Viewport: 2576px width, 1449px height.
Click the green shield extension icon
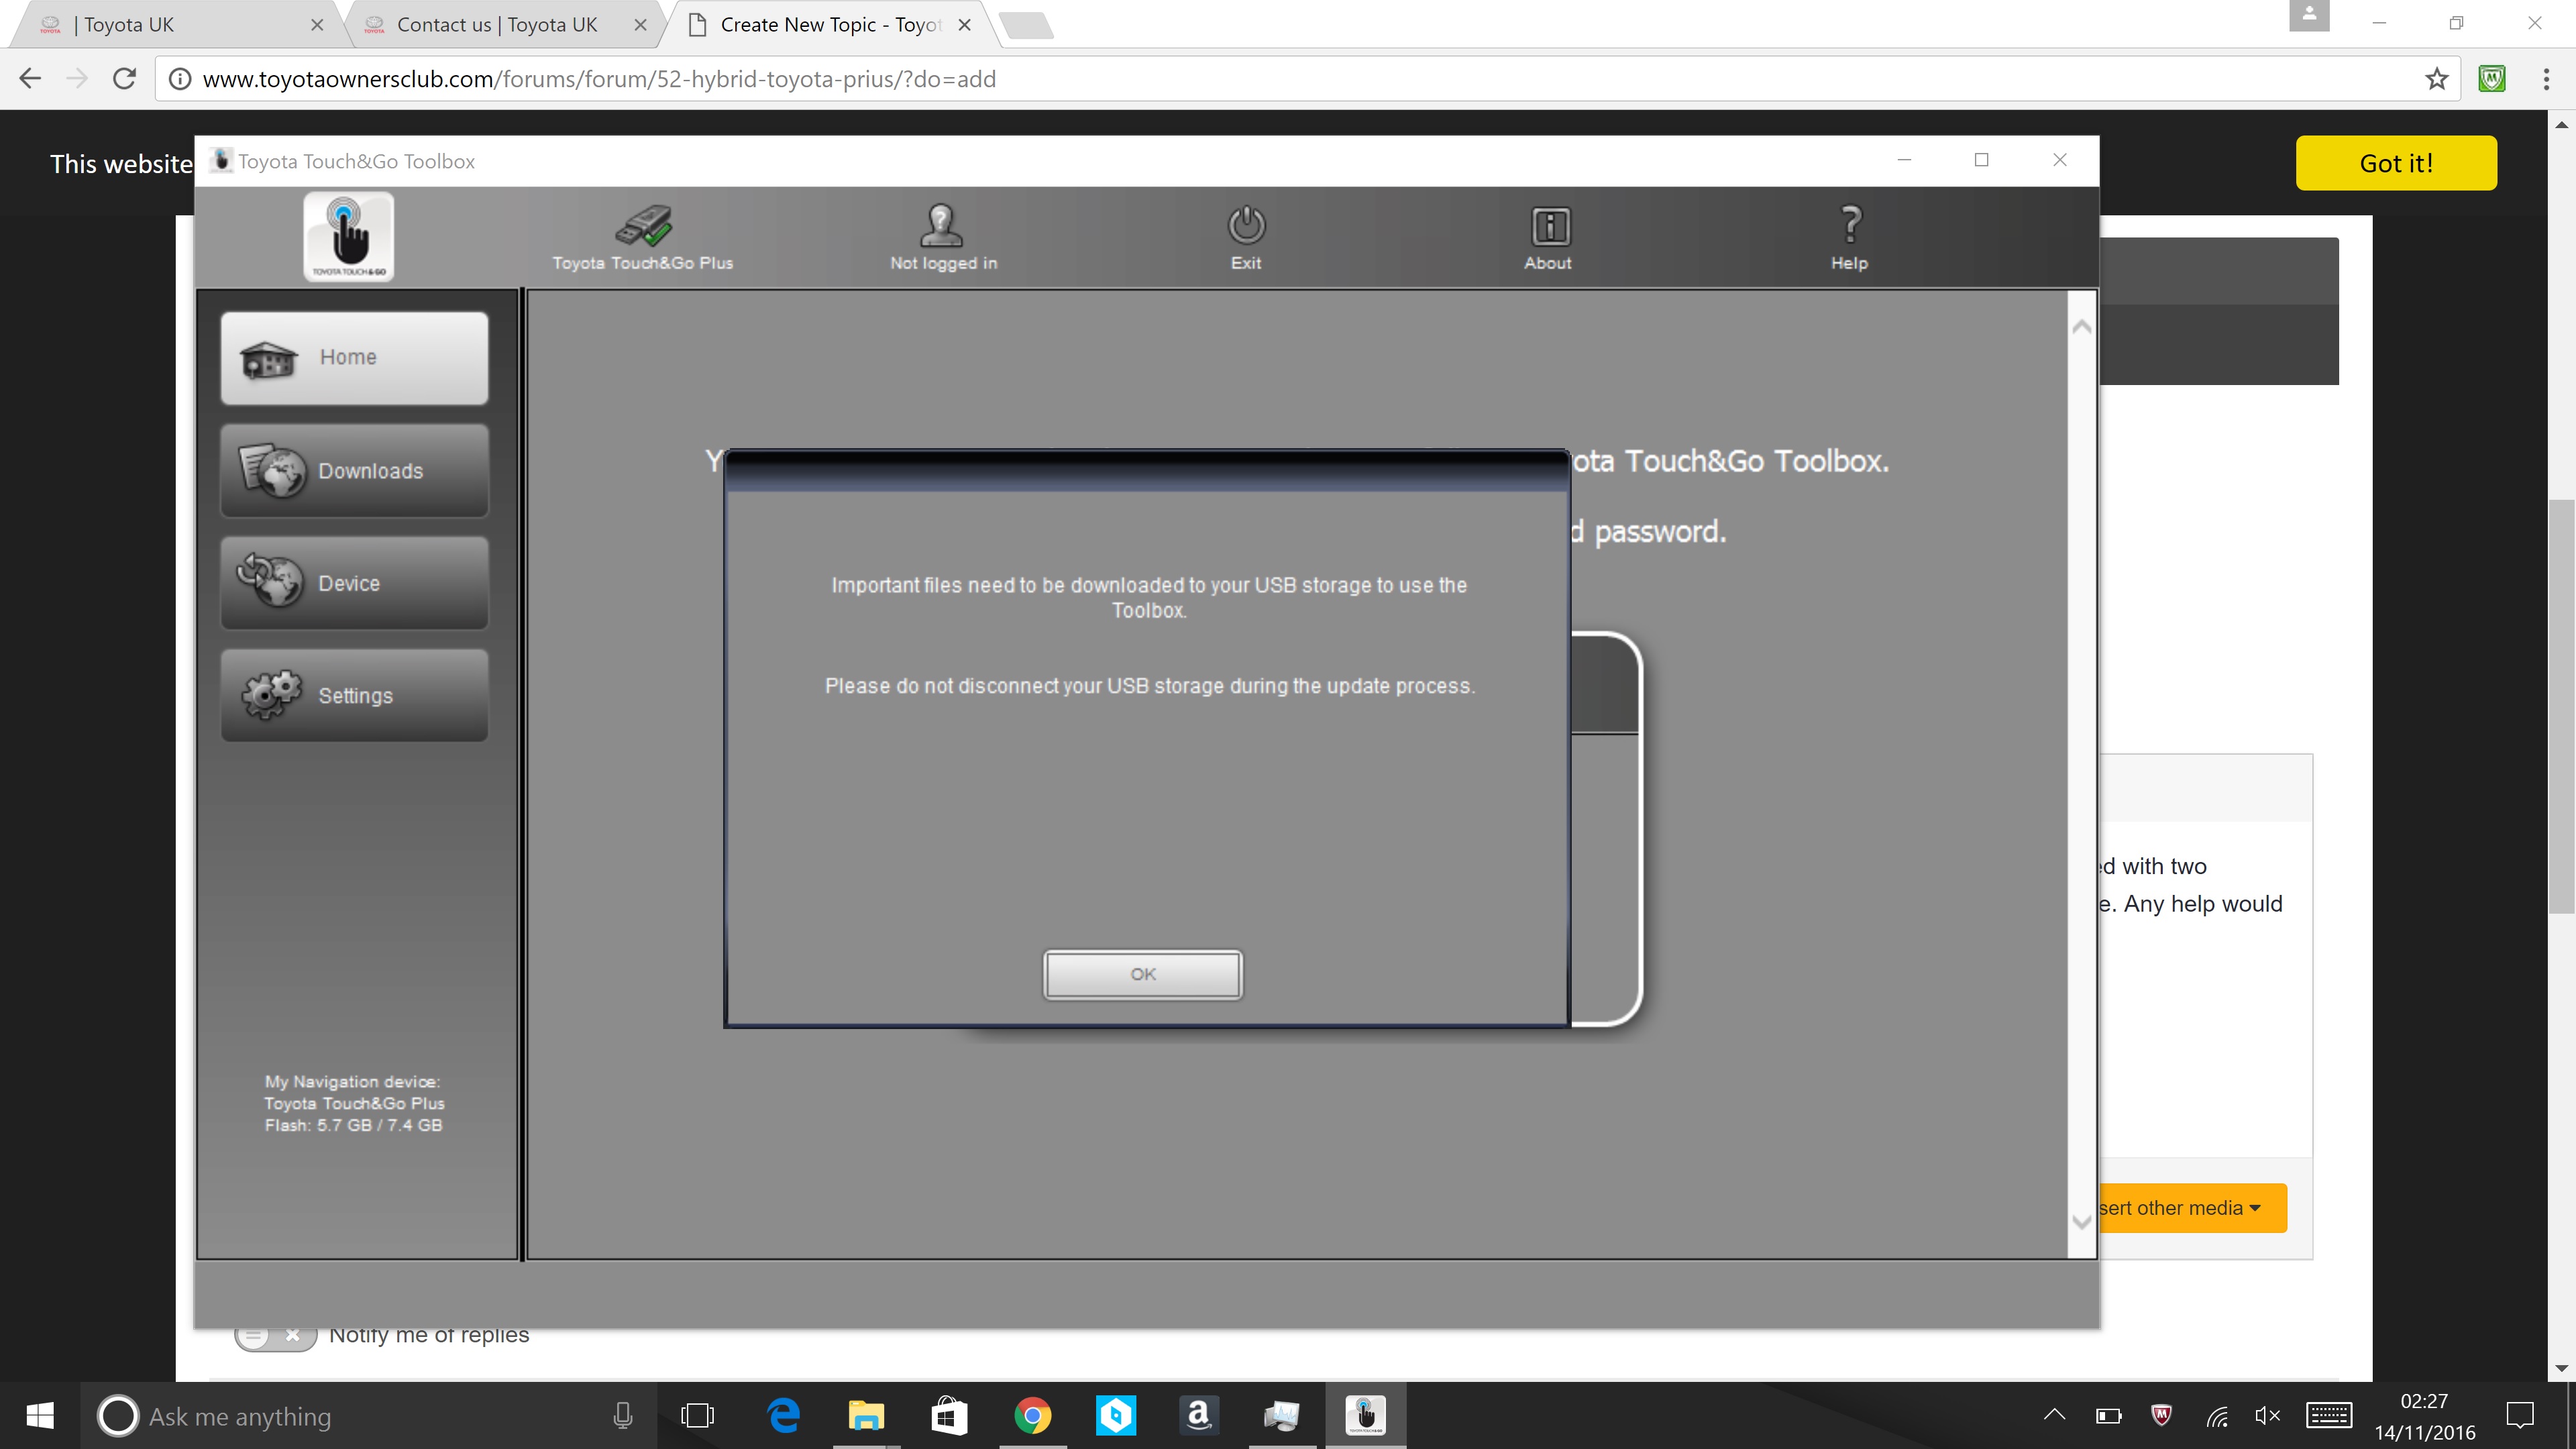coord(2492,79)
